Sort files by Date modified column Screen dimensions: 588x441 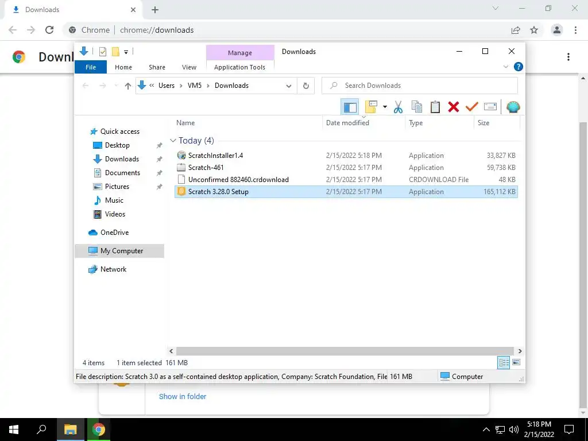click(347, 123)
